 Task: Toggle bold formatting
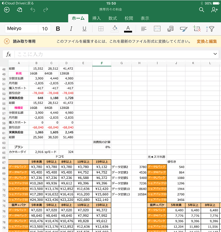pyautogui.click(x=58, y=29)
